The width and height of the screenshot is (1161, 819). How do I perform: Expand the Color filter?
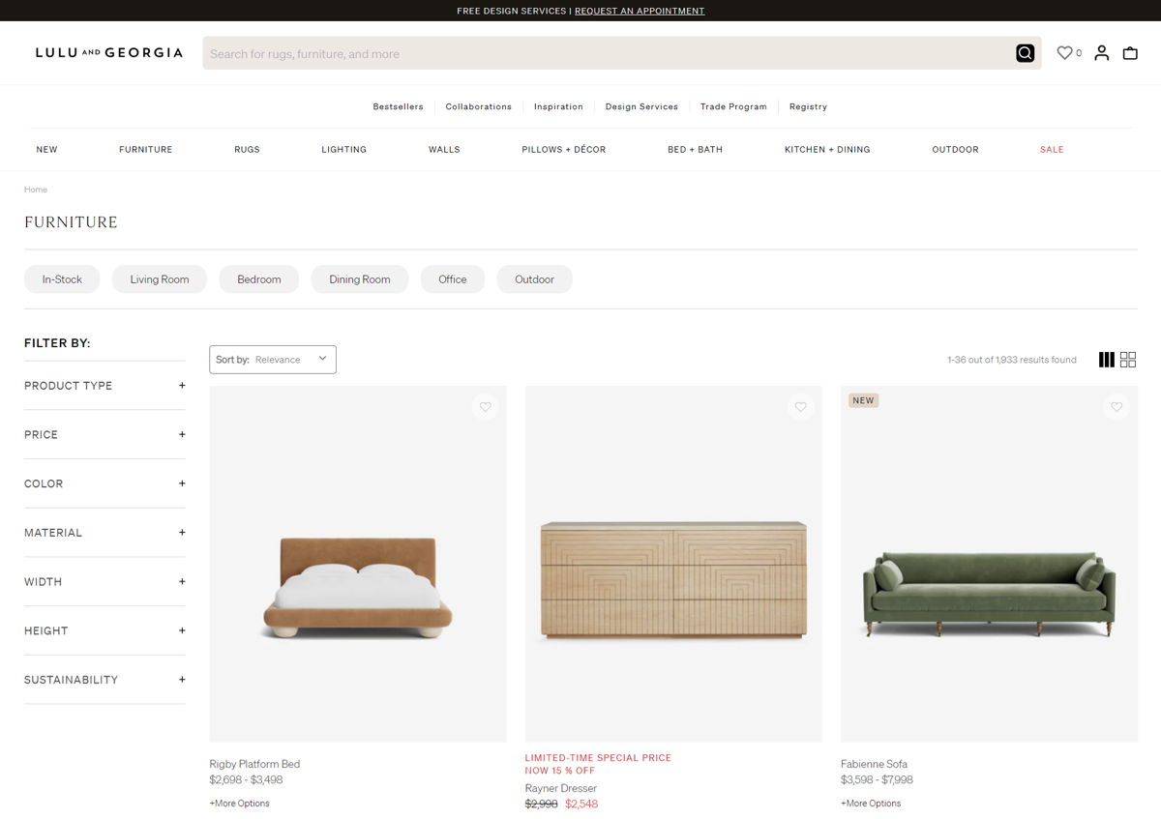(104, 483)
